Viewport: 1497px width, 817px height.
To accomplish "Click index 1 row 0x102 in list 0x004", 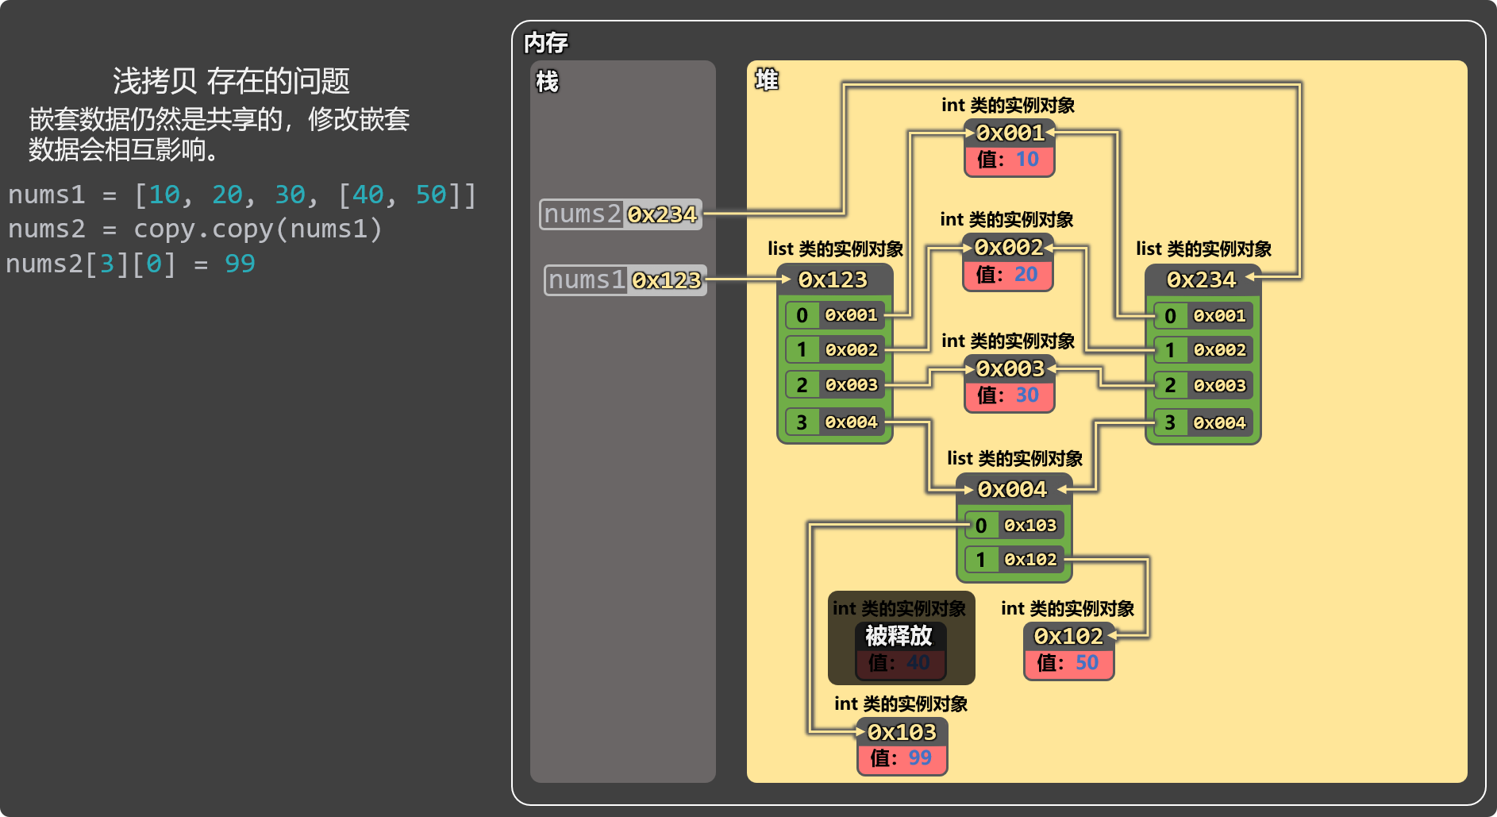I will (x=1014, y=560).
